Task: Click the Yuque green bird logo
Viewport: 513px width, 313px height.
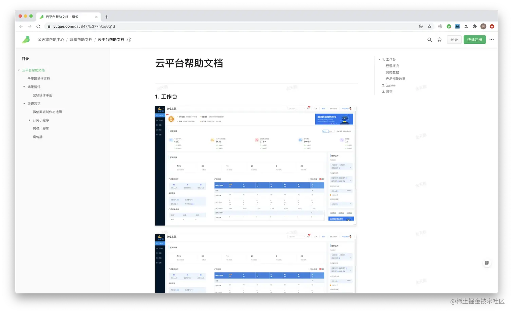Action: 26,40
